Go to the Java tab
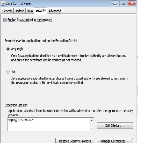This screenshot has width=159, height=143. 30,11
